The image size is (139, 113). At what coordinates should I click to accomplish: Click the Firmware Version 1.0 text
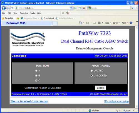pos(23,94)
